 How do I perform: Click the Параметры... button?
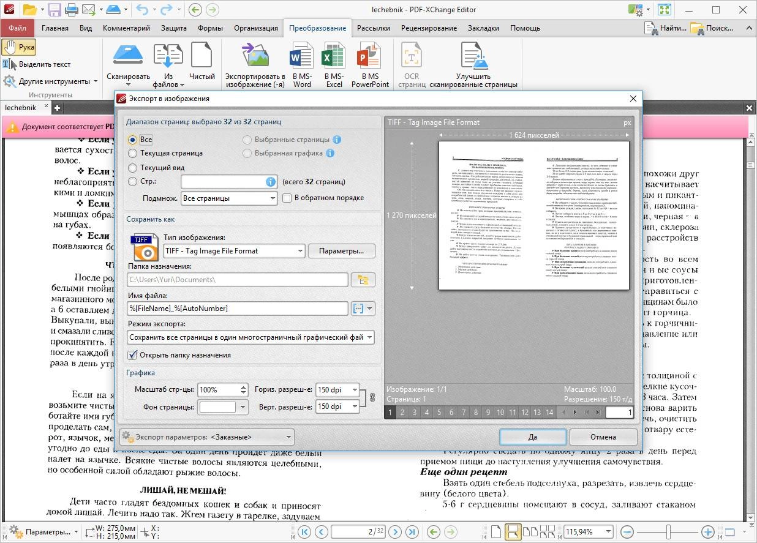342,251
